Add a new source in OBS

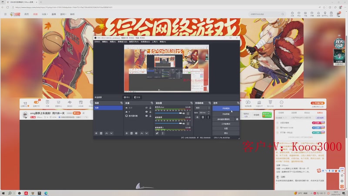click(127, 133)
